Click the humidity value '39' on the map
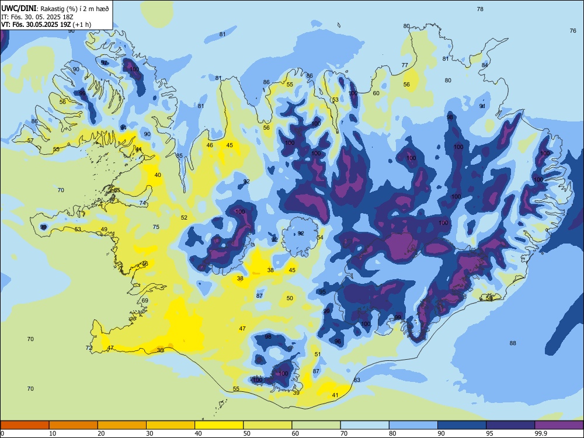The image size is (584, 438). point(296,392)
